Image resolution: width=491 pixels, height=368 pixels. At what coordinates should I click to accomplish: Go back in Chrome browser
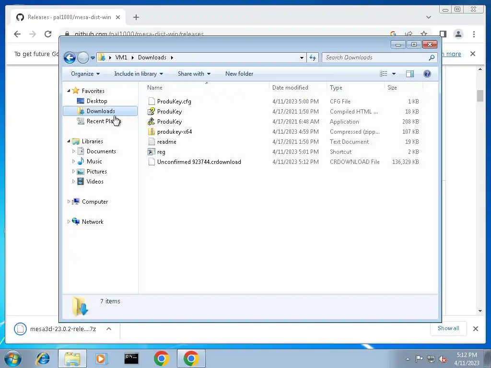click(17, 34)
